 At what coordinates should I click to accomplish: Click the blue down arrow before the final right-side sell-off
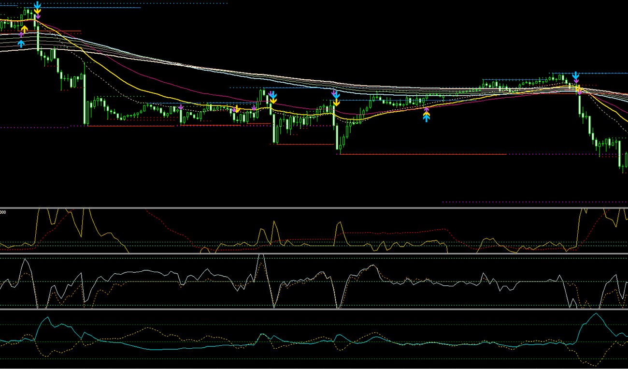click(x=575, y=75)
